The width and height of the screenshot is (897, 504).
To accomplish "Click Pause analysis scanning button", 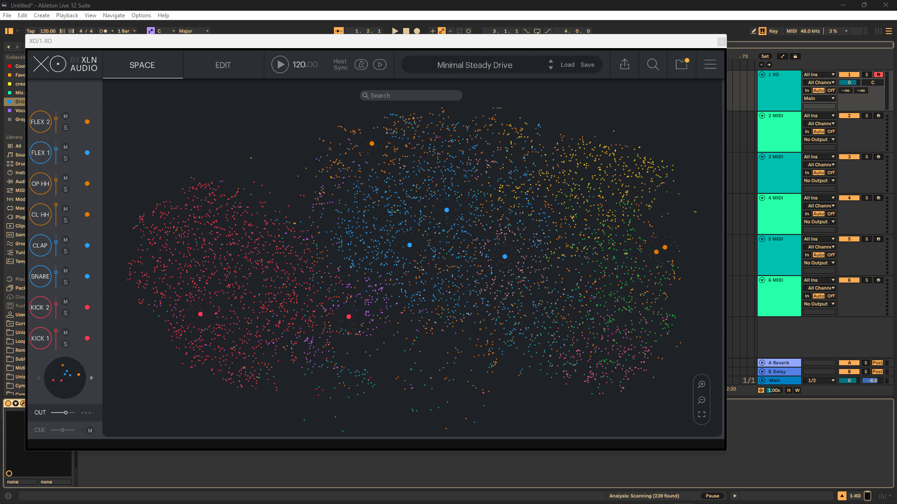I will point(712,496).
